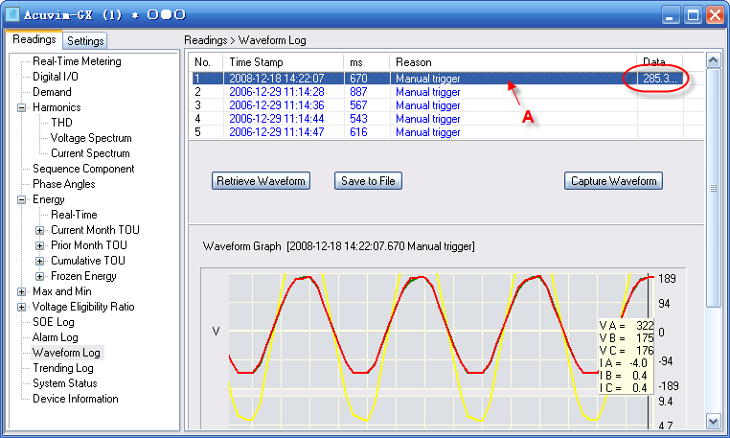The height and width of the screenshot is (438, 730).
Task: Click Capture Waveform button
Action: click(613, 181)
